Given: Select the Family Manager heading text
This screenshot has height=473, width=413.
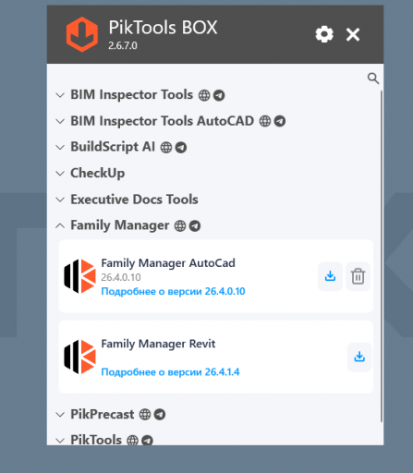Looking at the screenshot, I should tap(120, 225).
